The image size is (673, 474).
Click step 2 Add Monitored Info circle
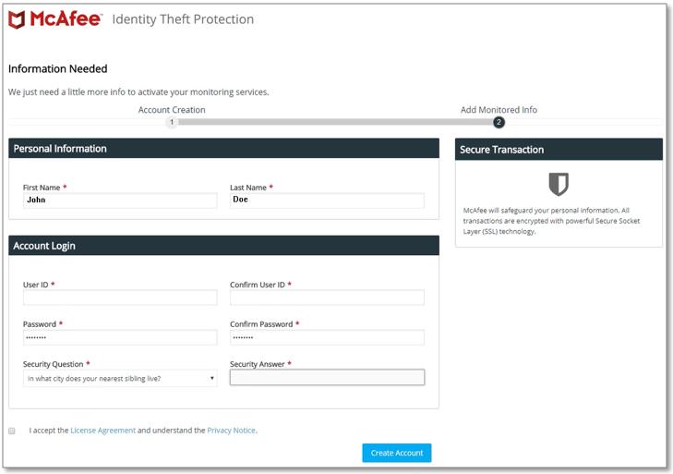(499, 122)
